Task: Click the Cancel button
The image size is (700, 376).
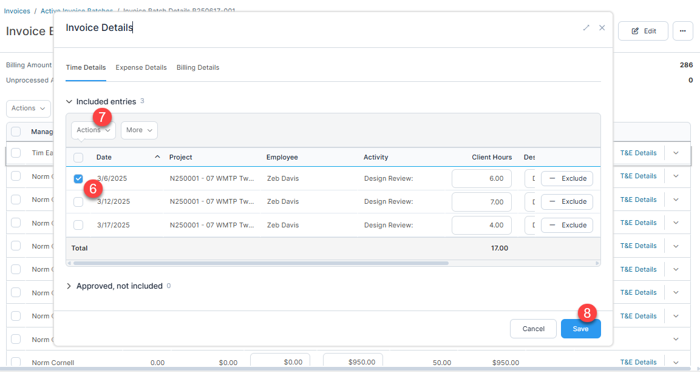Action: pyautogui.click(x=534, y=329)
